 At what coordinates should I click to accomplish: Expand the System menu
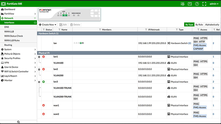pyautogui.click(x=18, y=50)
